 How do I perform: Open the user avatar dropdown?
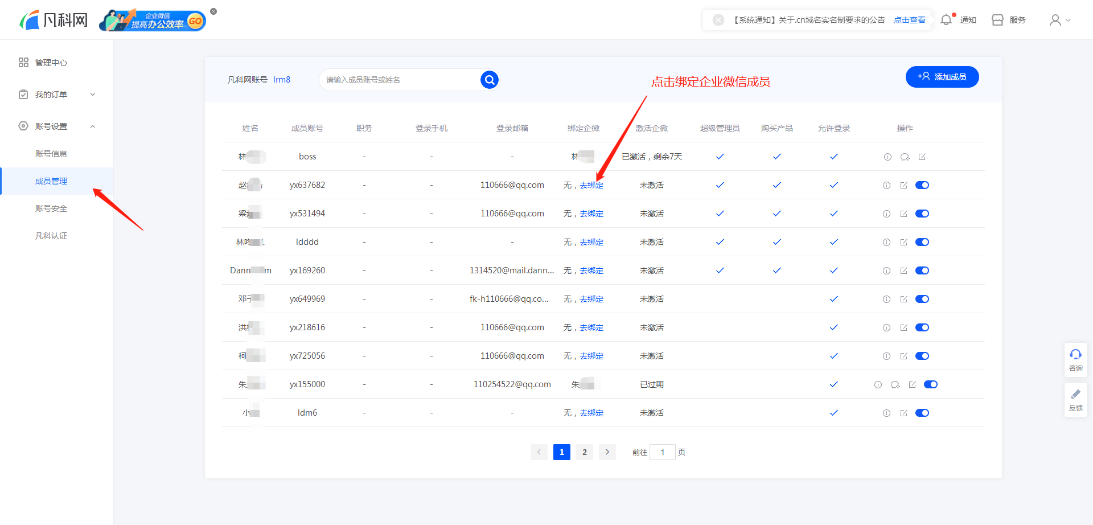coord(1060,20)
